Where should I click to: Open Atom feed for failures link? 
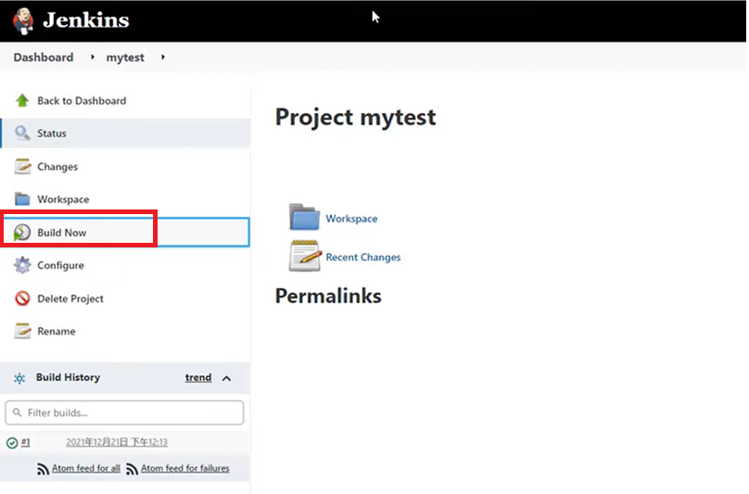coord(184,468)
